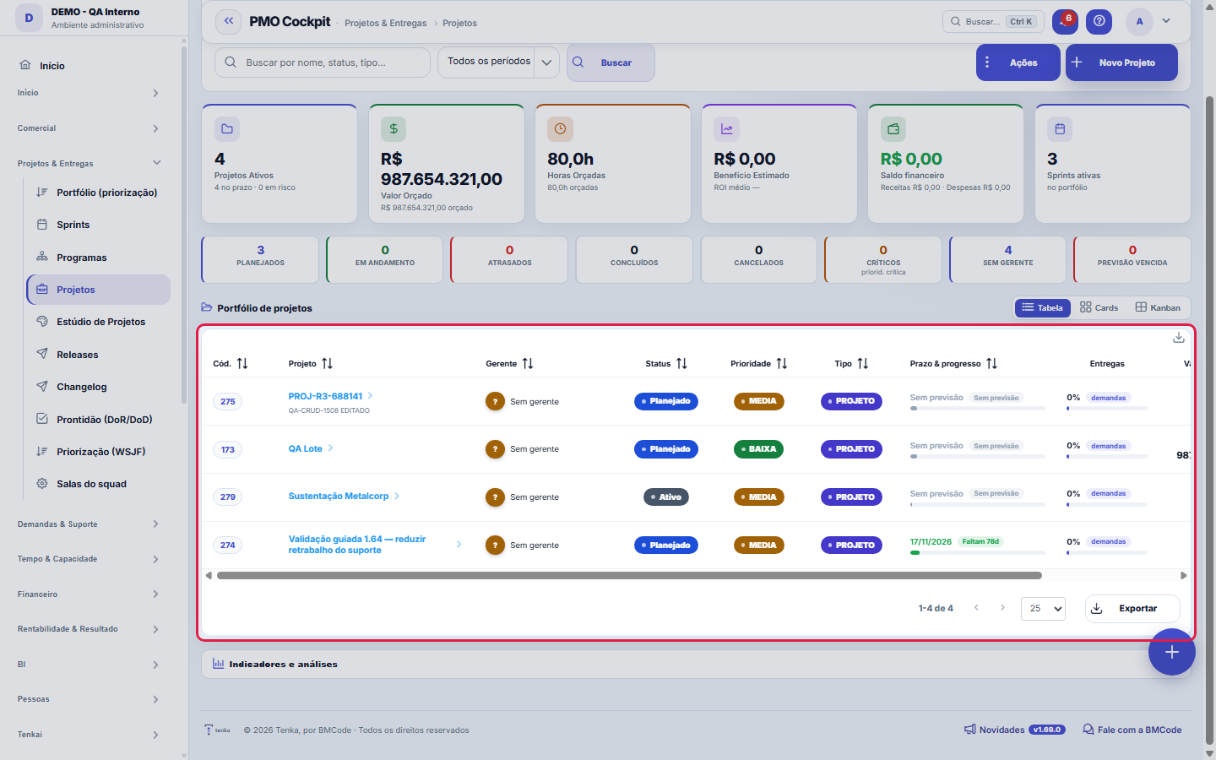1216x760 pixels.
Task: Click floating plus action button
Action: [1171, 652]
